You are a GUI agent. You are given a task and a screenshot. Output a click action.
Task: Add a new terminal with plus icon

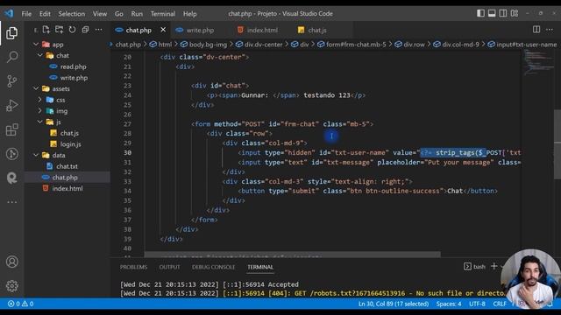[x=494, y=266]
